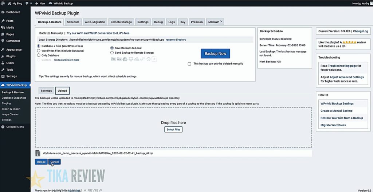Open the Pro feature learn more link
373x192 pixels.
(x=67, y=60)
